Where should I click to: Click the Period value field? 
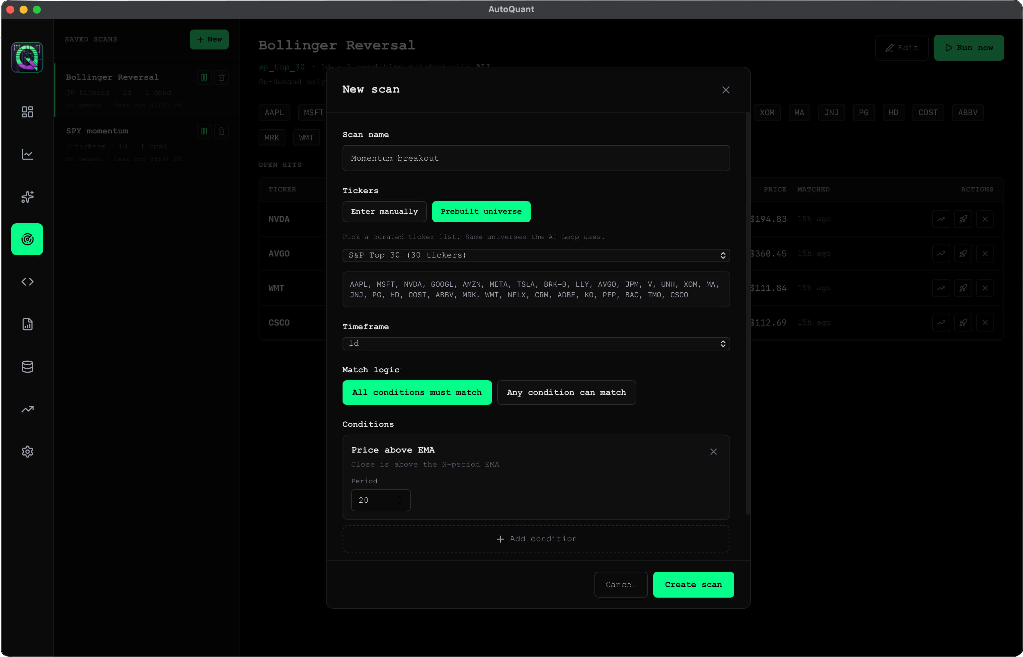coord(381,500)
